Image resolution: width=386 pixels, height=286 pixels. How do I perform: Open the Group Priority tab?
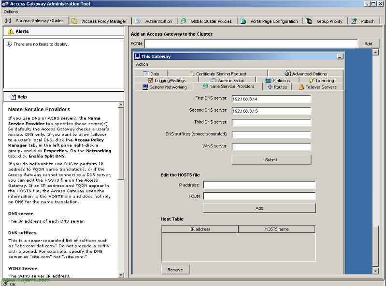point(326,21)
